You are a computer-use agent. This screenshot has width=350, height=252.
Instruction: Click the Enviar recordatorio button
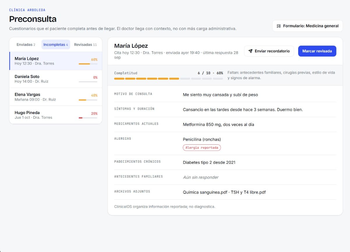[269, 51]
